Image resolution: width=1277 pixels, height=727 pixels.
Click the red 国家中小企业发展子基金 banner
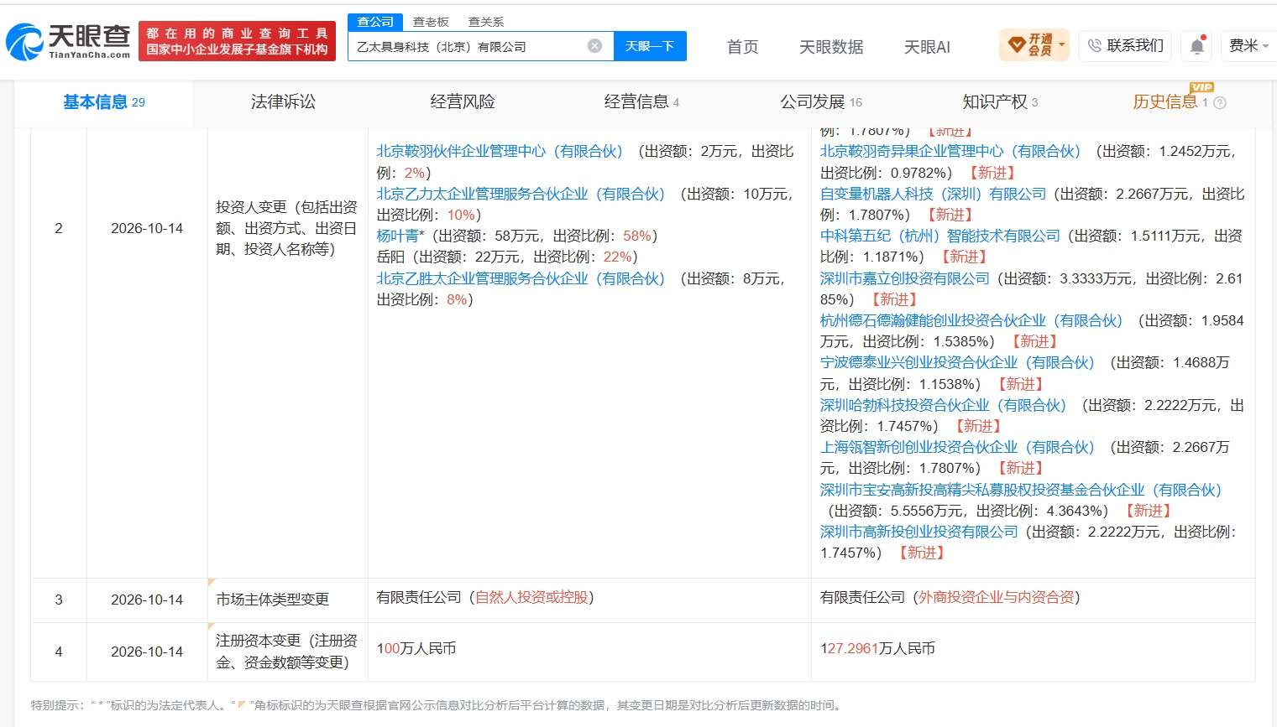[x=238, y=41]
